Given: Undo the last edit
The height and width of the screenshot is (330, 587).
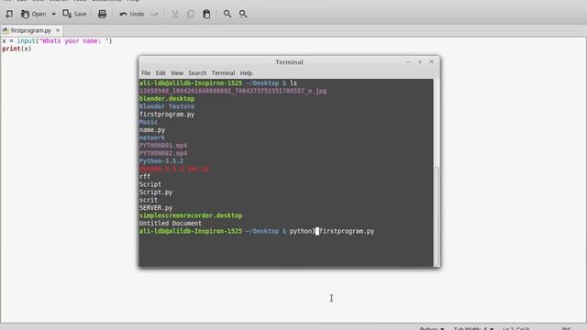Looking at the screenshot, I should click(x=132, y=15).
